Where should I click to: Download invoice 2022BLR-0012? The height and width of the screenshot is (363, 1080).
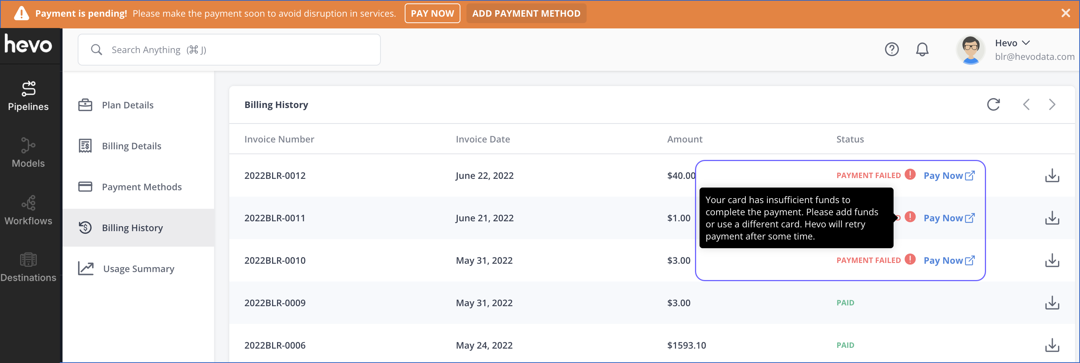(1052, 176)
